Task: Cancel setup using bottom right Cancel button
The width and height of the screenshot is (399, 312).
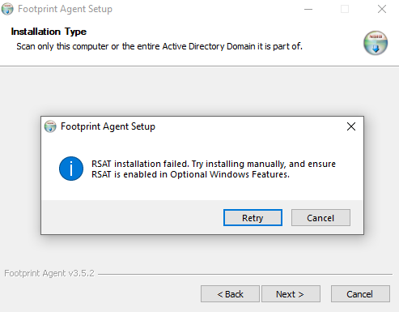Action: click(x=360, y=293)
